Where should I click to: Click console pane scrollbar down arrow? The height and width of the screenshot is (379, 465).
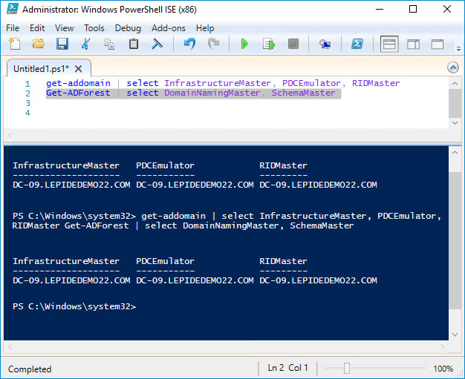point(455,334)
